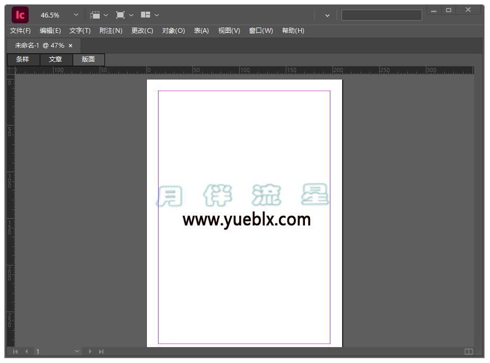This screenshot has width=490, height=363.
Task: Close the 未命名-1 document tab
Action: pyautogui.click(x=71, y=46)
